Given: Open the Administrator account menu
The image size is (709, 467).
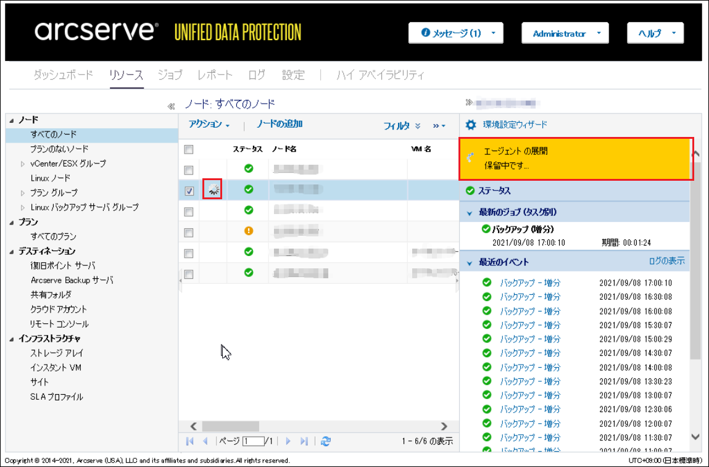Looking at the screenshot, I should coord(565,33).
